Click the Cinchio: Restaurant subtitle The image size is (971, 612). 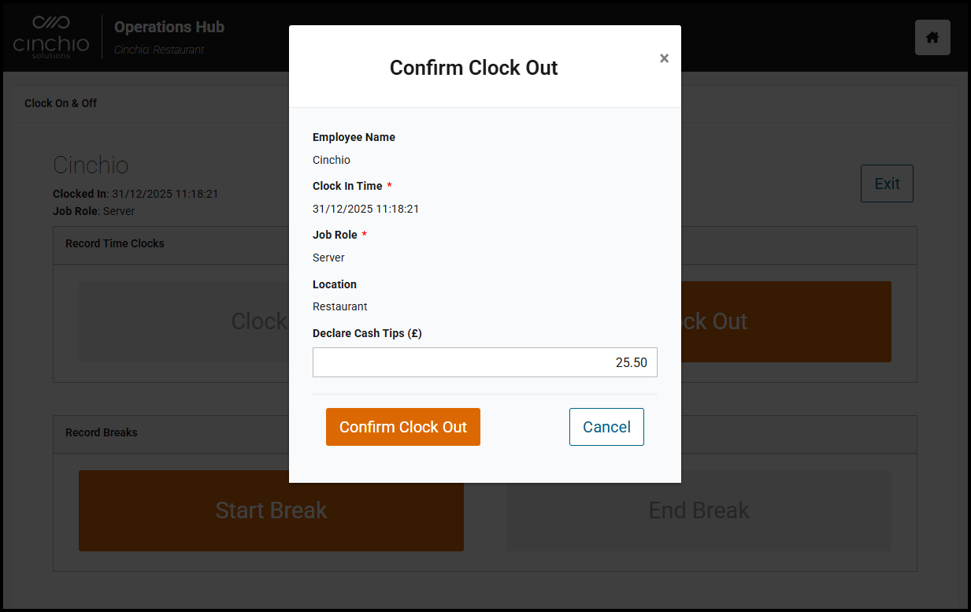click(x=159, y=50)
